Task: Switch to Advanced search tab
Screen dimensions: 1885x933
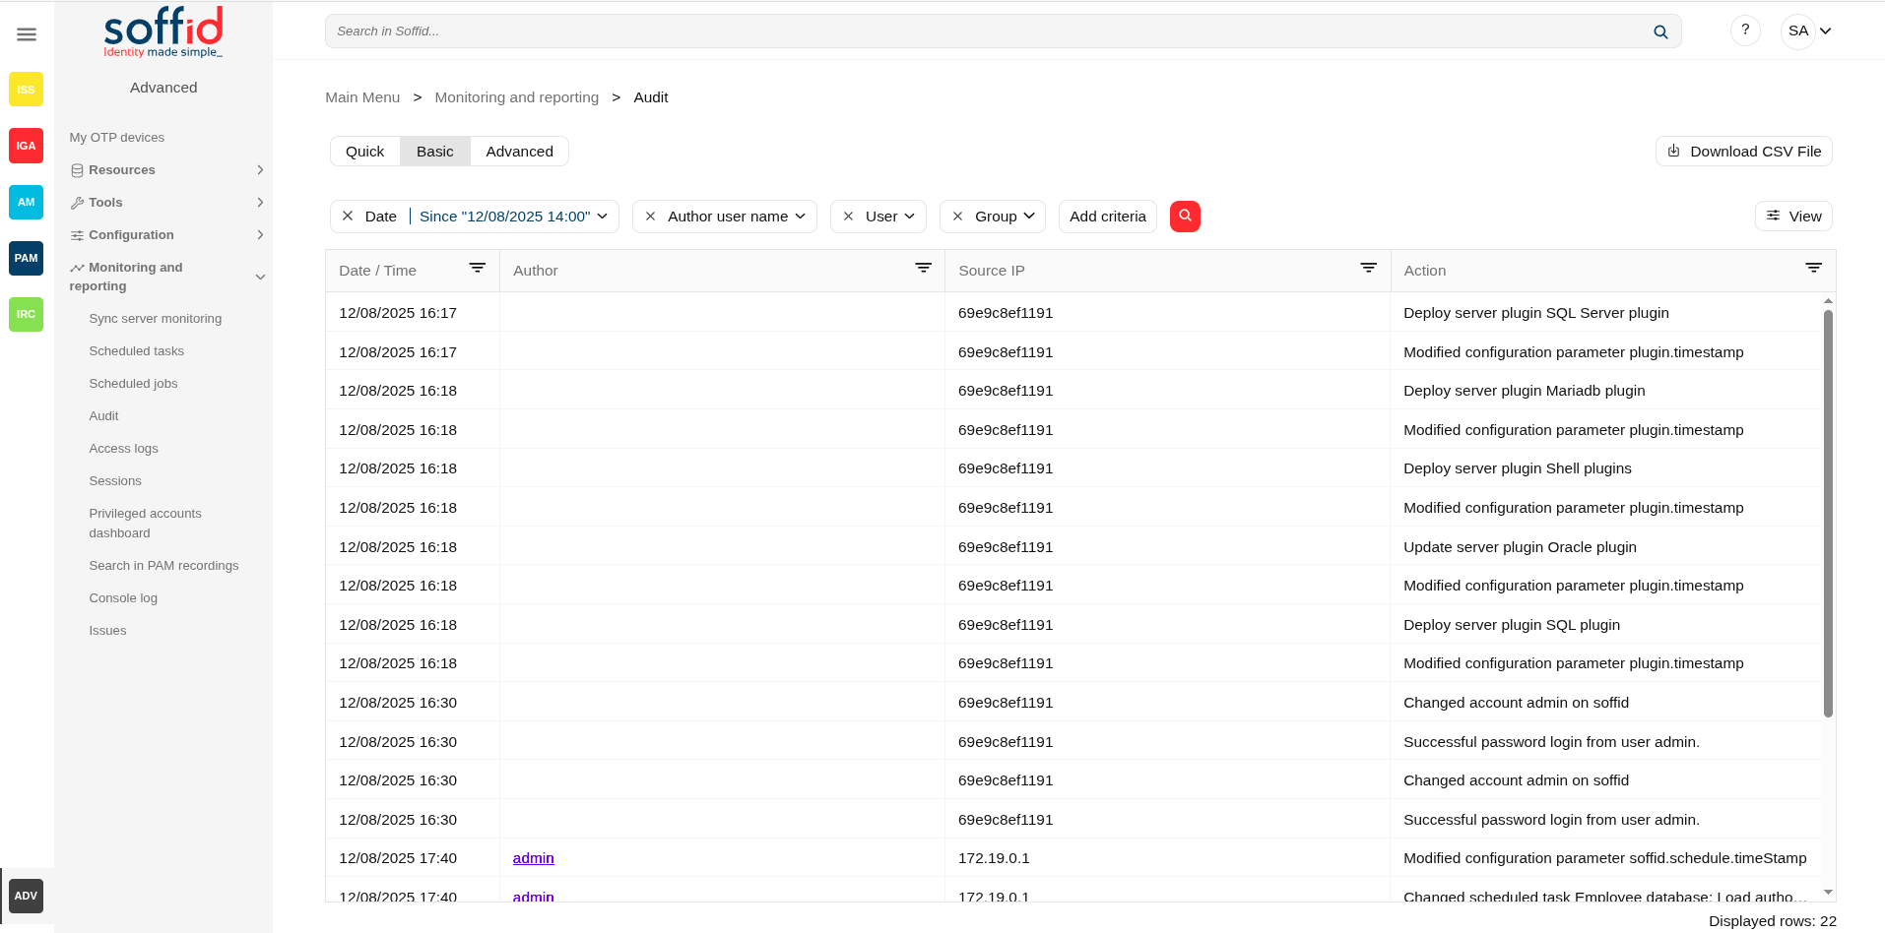Action: (519, 152)
